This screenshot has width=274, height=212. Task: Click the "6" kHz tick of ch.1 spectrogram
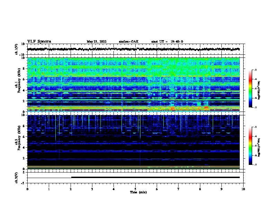24,79
